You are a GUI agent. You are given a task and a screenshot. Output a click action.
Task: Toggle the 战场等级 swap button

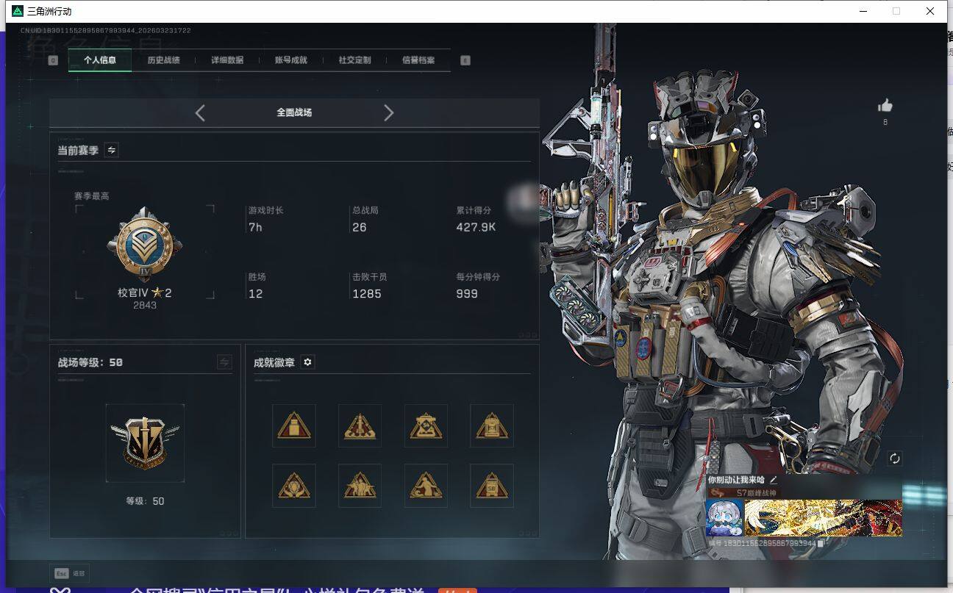[x=224, y=362]
